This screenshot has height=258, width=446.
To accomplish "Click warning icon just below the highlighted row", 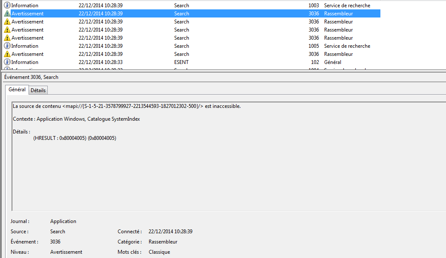I will [7, 22].
